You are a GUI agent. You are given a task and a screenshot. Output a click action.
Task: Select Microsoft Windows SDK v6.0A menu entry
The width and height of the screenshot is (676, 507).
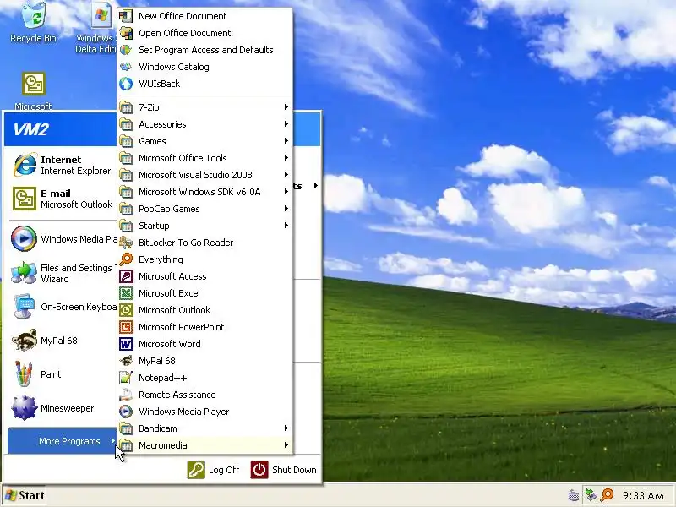click(x=204, y=192)
